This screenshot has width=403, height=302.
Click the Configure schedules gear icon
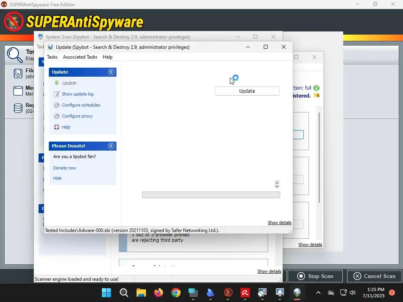[x=57, y=105]
